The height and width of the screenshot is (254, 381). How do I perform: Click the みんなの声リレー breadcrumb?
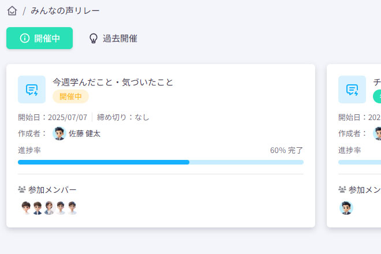pyautogui.click(x=65, y=11)
